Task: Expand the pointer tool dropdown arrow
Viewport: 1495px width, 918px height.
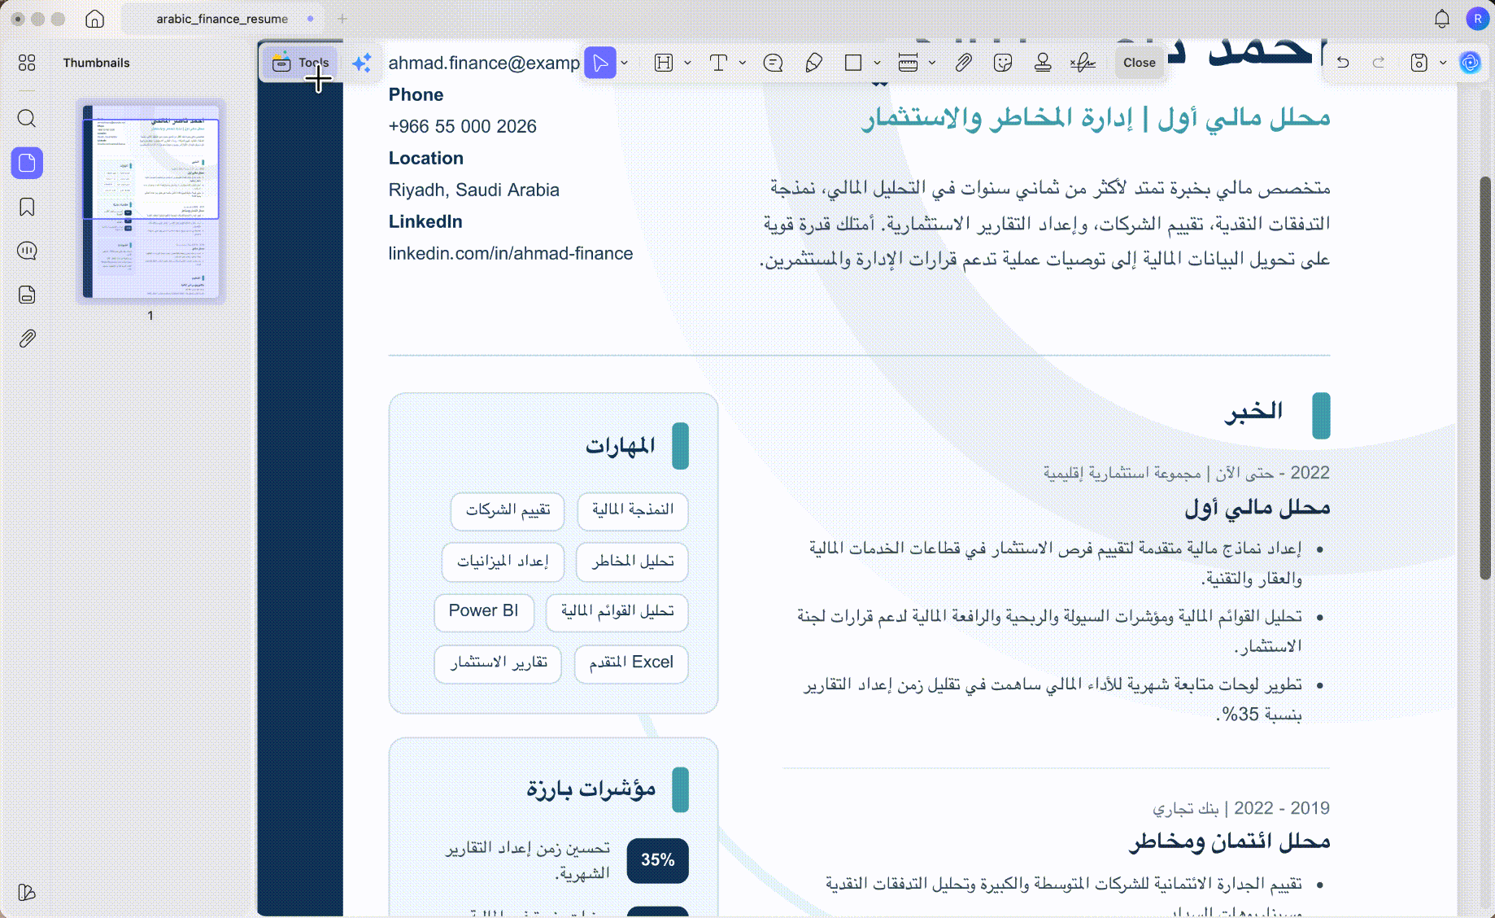Action: pyautogui.click(x=625, y=63)
